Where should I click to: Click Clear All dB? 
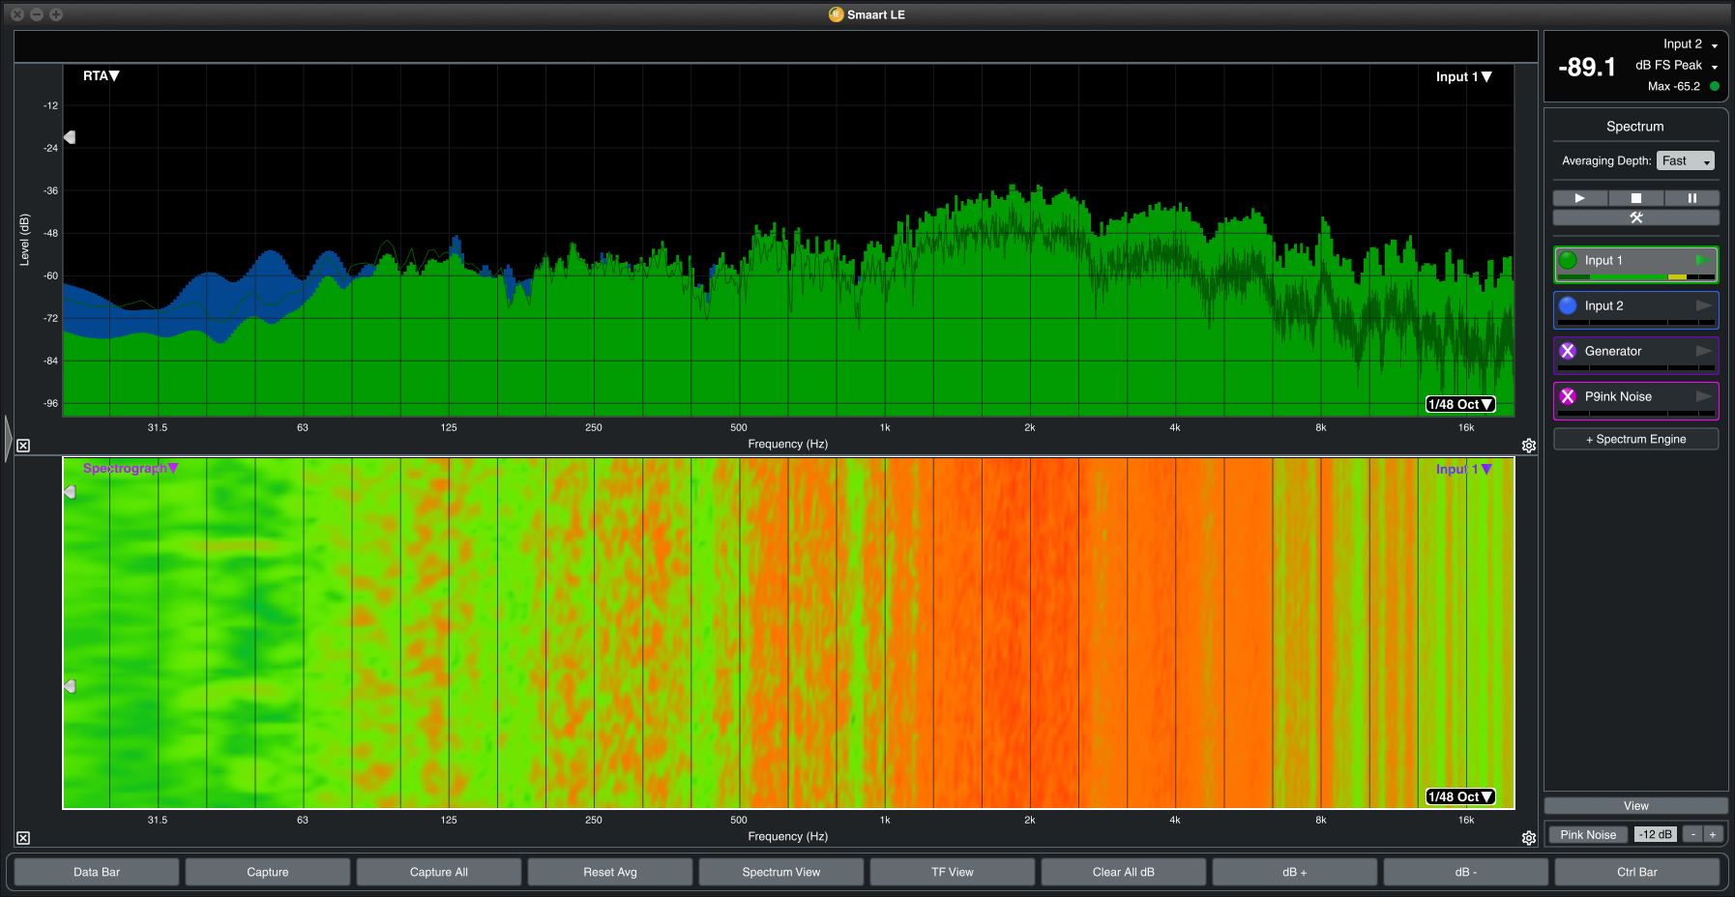[x=1124, y=872]
